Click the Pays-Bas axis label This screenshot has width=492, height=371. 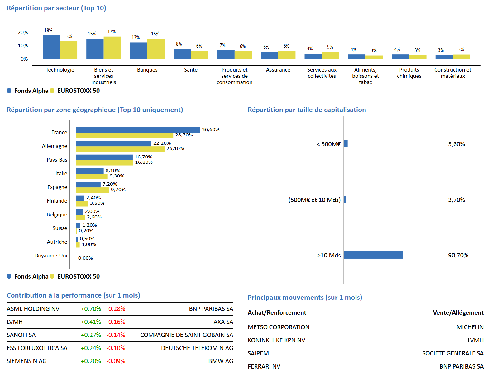pyautogui.click(x=57, y=160)
